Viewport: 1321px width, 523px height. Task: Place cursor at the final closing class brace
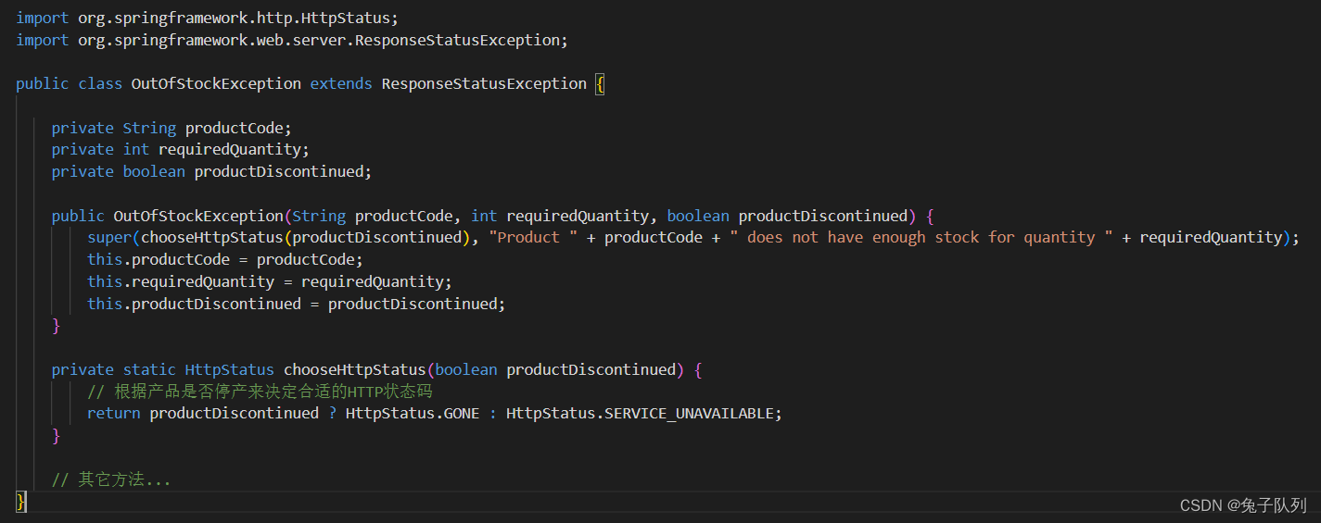pos(21,501)
